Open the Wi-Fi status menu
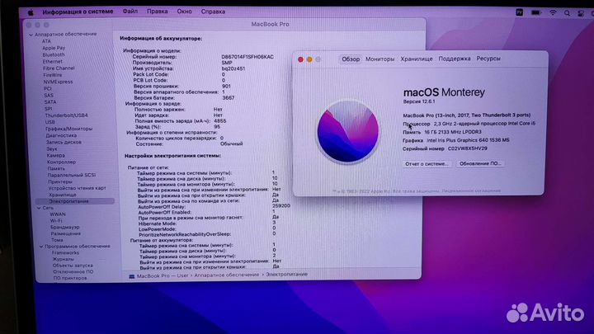Image resolution: width=594 pixels, height=334 pixels. click(x=553, y=12)
